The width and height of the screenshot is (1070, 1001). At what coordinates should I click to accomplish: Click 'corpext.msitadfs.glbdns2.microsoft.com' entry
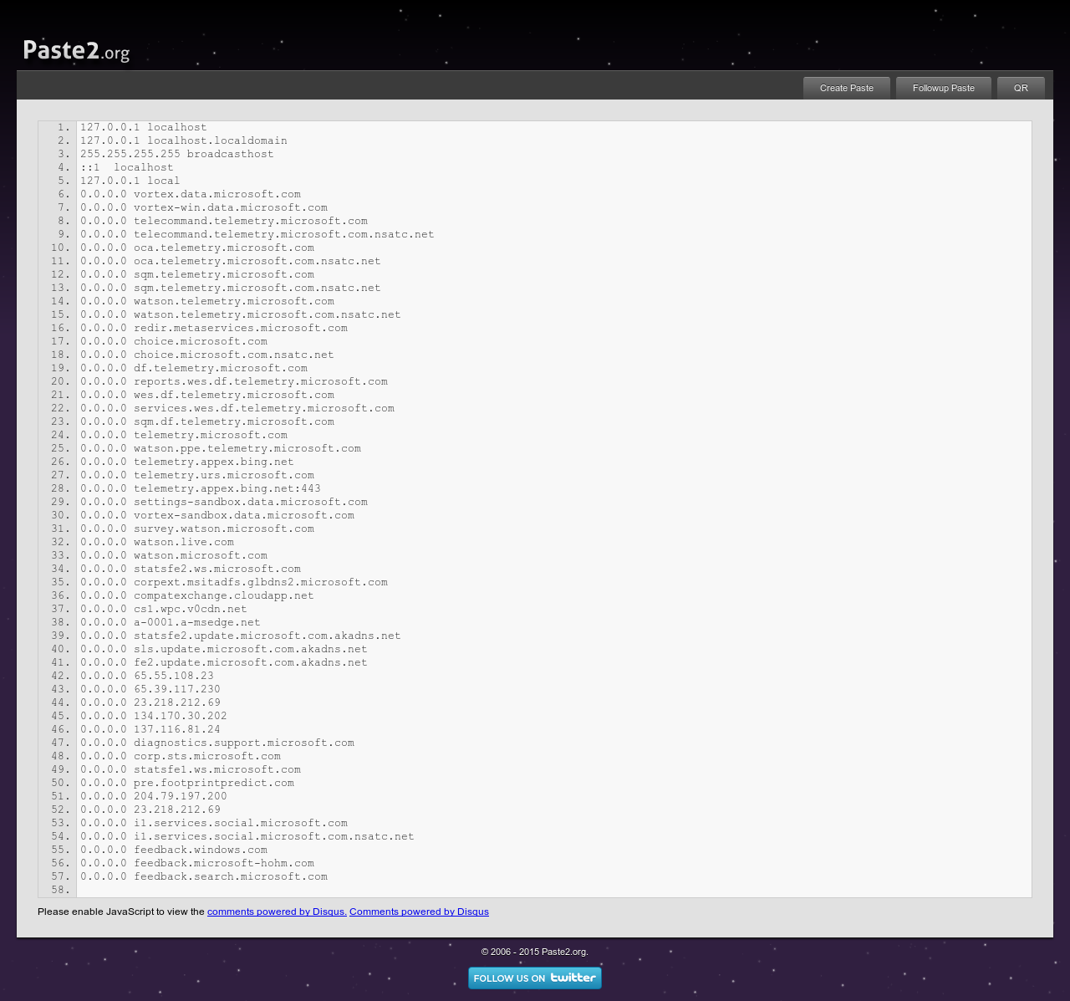pyautogui.click(x=261, y=582)
